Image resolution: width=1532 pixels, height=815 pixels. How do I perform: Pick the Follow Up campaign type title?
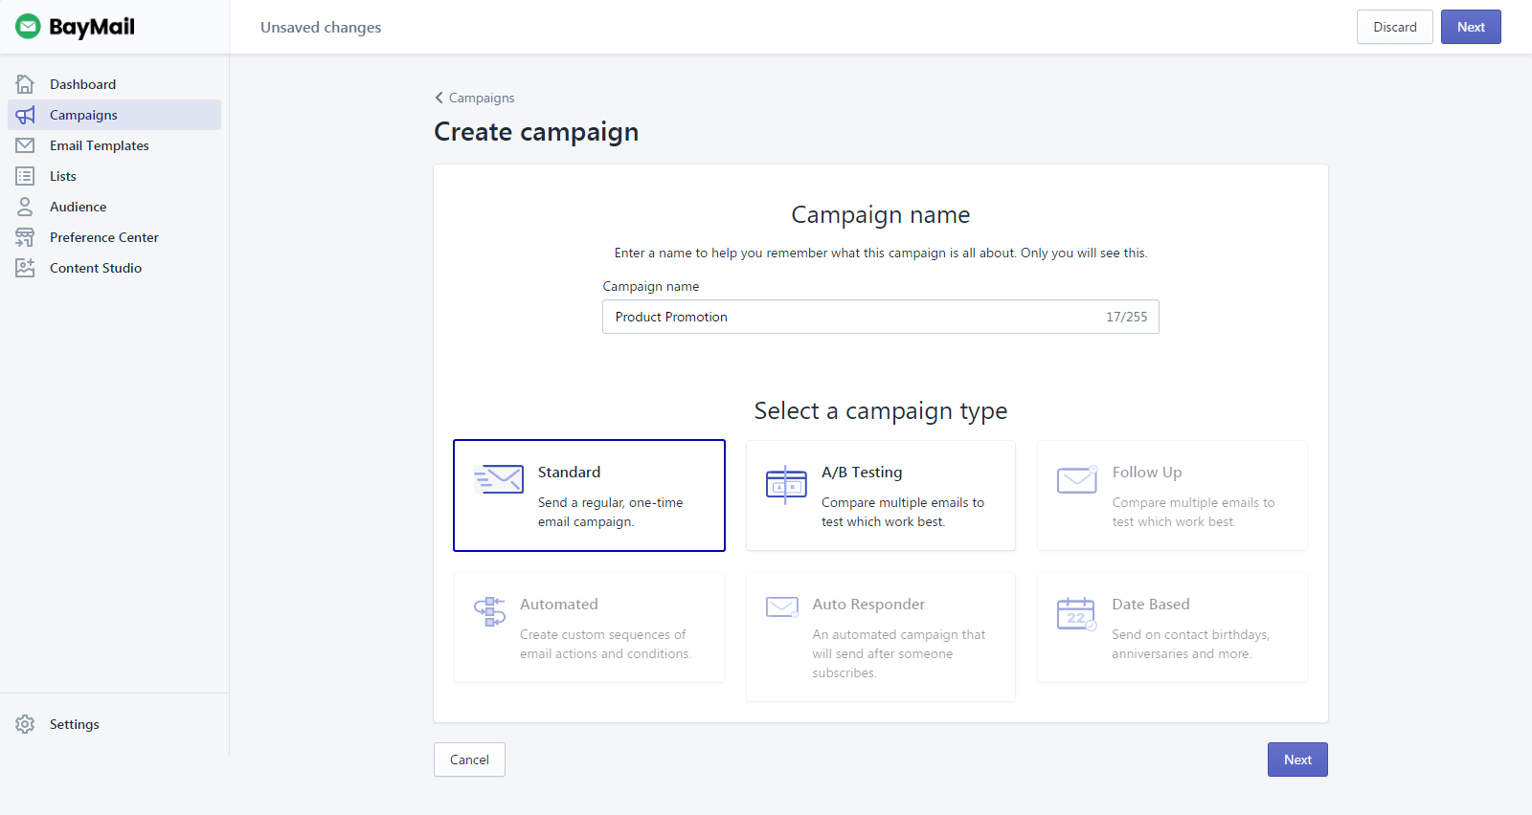tap(1147, 472)
